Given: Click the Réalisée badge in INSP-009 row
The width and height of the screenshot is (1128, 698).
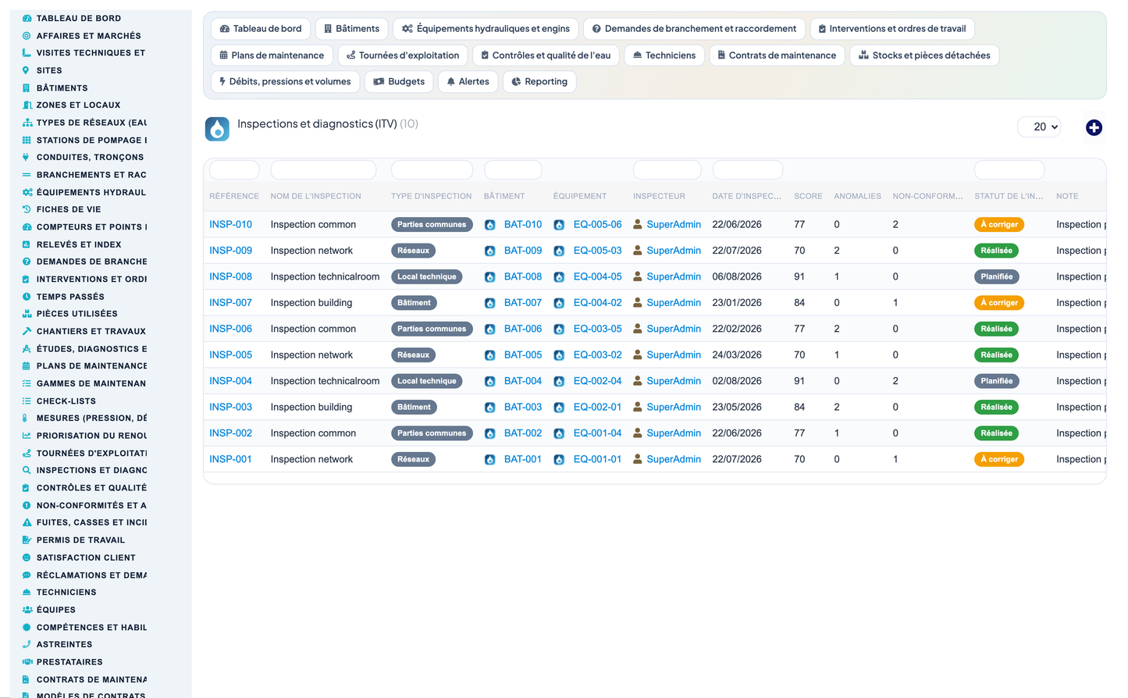Looking at the screenshot, I should click(x=997, y=251).
